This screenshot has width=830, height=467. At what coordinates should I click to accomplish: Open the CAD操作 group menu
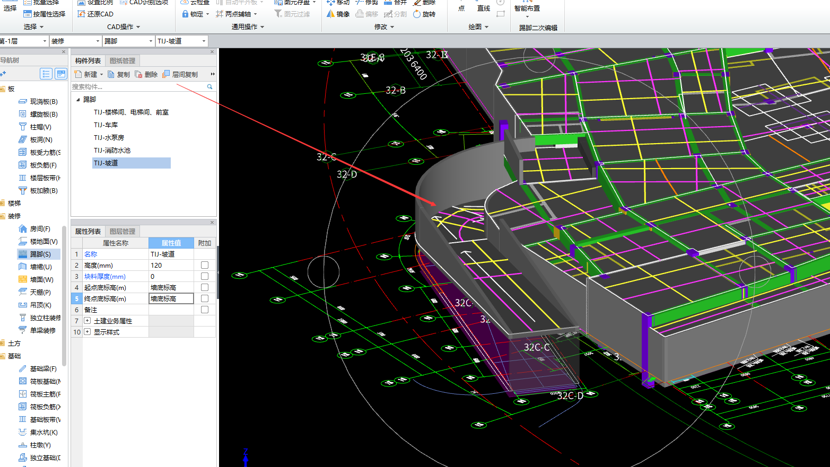click(124, 27)
